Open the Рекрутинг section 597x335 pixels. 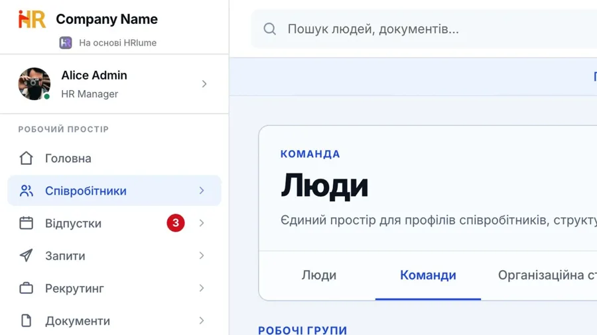click(x=114, y=288)
